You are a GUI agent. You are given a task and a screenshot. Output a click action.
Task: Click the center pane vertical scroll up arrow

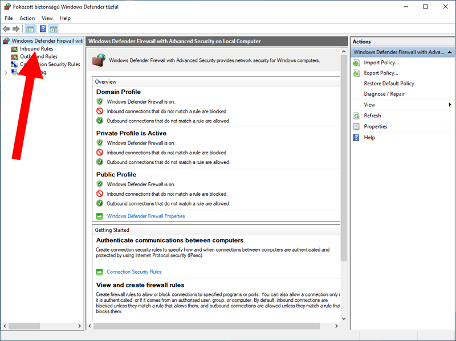pyautogui.click(x=344, y=51)
